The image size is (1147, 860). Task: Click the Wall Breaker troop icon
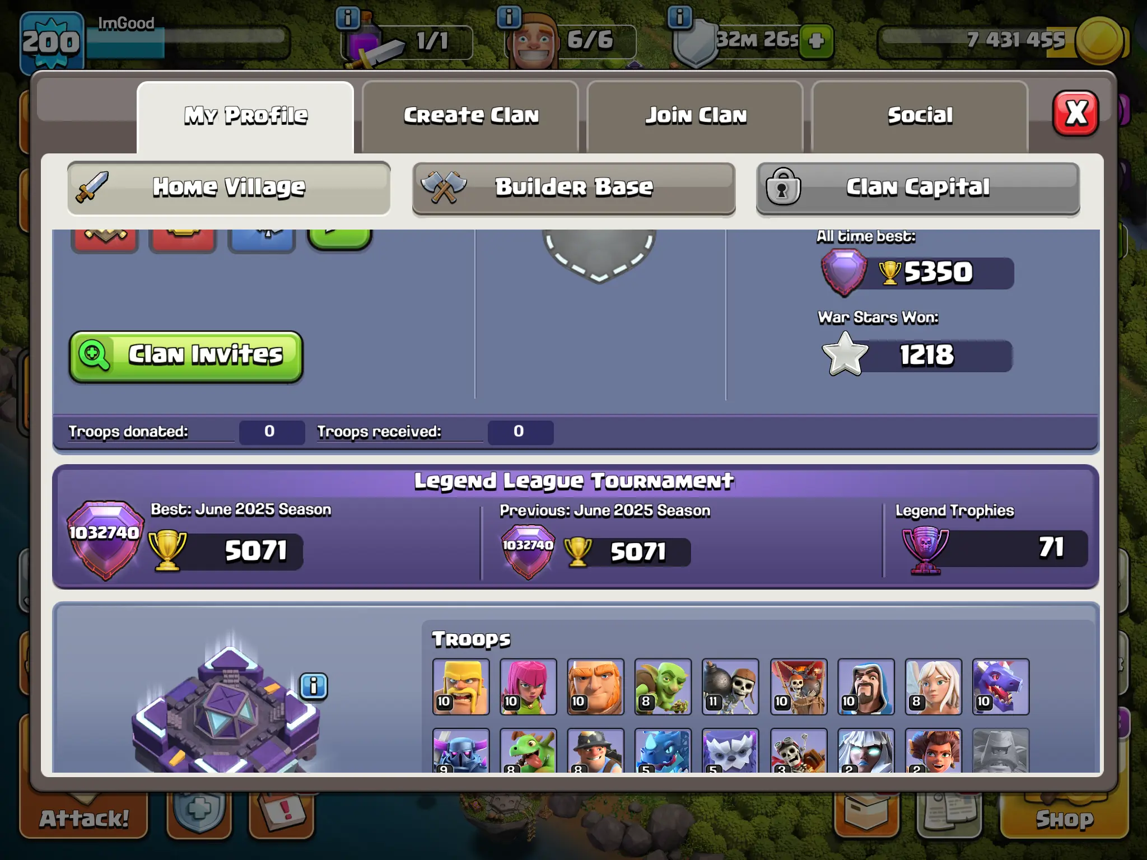pyautogui.click(x=730, y=686)
